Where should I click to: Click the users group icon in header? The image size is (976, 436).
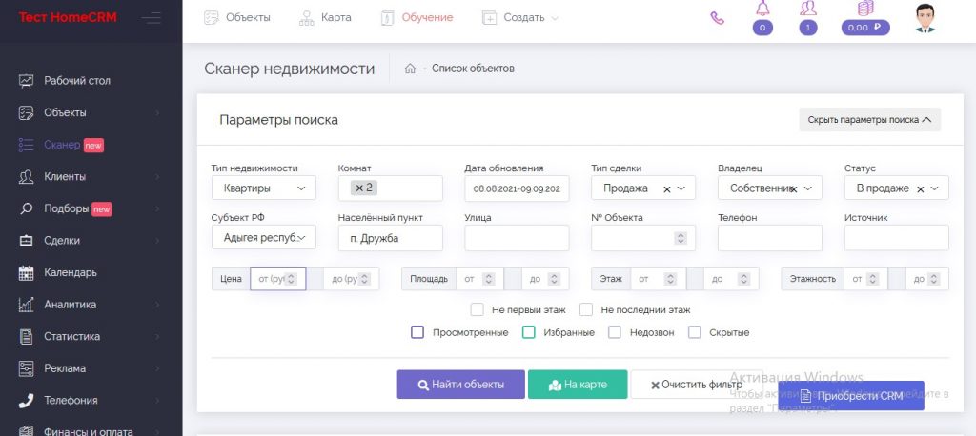808,10
